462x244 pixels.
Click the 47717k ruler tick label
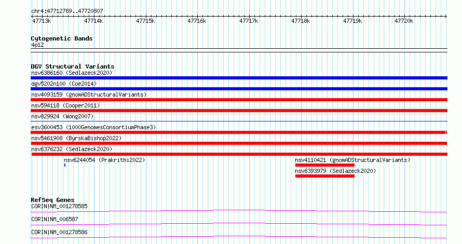[249, 21]
